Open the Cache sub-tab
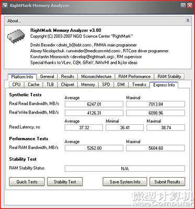This screenshot has height=209, width=195. (x=33, y=85)
